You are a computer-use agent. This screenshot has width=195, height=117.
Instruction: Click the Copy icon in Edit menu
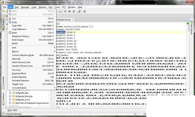tap(10, 22)
